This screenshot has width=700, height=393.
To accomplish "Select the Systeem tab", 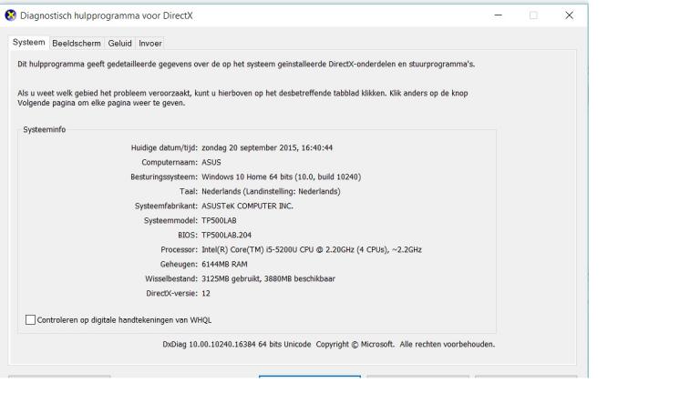I will pyautogui.click(x=29, y=43).
